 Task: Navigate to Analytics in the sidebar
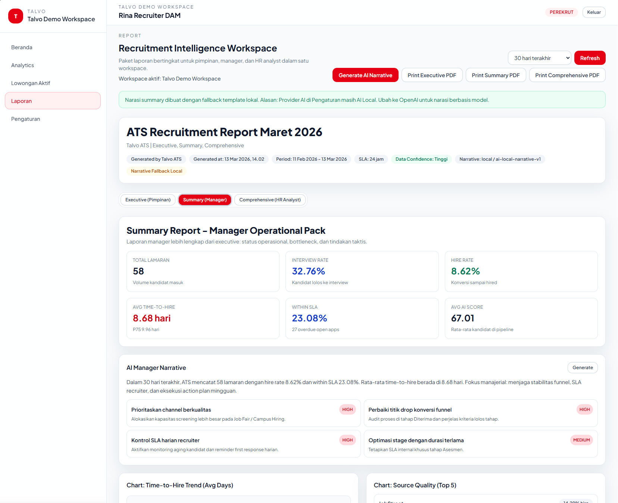[22, 65]
